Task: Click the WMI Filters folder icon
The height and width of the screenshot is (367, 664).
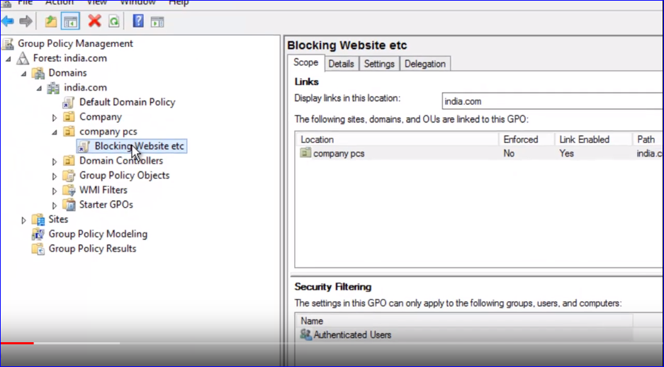Action: coord(69,190)
